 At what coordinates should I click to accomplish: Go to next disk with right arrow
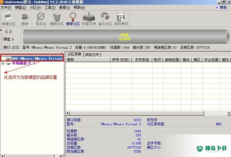[x=11, y=31]
